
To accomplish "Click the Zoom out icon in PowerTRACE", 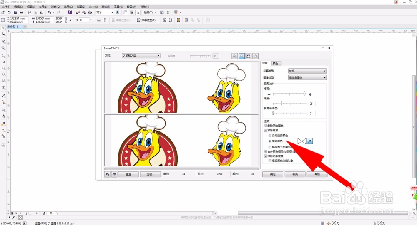I will pyautogui.click(x=241, y=56).
